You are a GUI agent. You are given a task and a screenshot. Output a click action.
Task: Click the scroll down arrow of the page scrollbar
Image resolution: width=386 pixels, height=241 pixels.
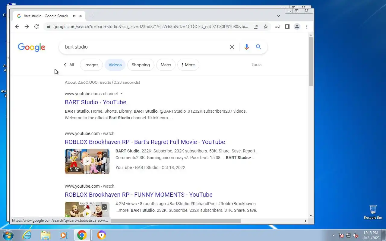[311, 216]
